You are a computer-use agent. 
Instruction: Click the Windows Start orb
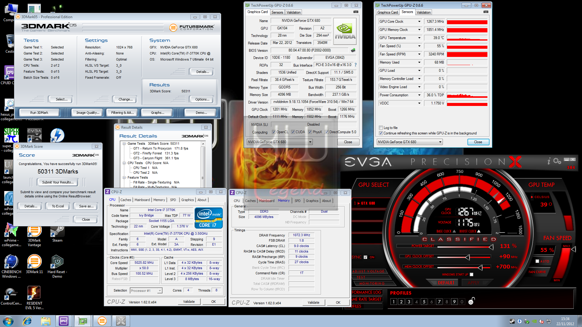(8, 321)
